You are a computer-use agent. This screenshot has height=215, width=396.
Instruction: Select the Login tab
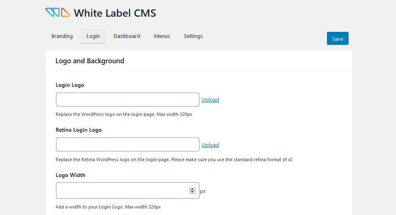point(93,36)
